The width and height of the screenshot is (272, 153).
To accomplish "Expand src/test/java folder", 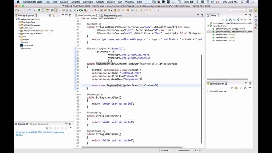I will click(x=19, y=28).
